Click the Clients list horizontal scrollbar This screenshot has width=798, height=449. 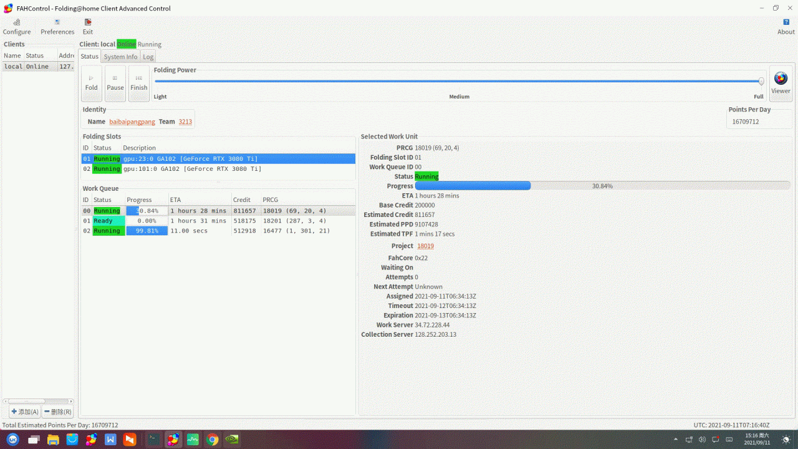pyautogui.click(x=38, y=401)
